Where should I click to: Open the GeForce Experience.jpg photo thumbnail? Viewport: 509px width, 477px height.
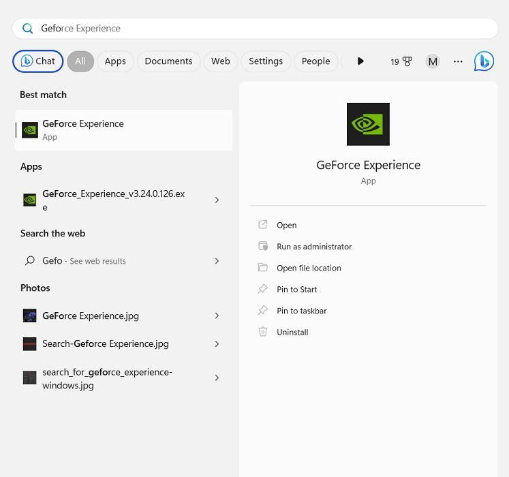click(x=29, y=316)
